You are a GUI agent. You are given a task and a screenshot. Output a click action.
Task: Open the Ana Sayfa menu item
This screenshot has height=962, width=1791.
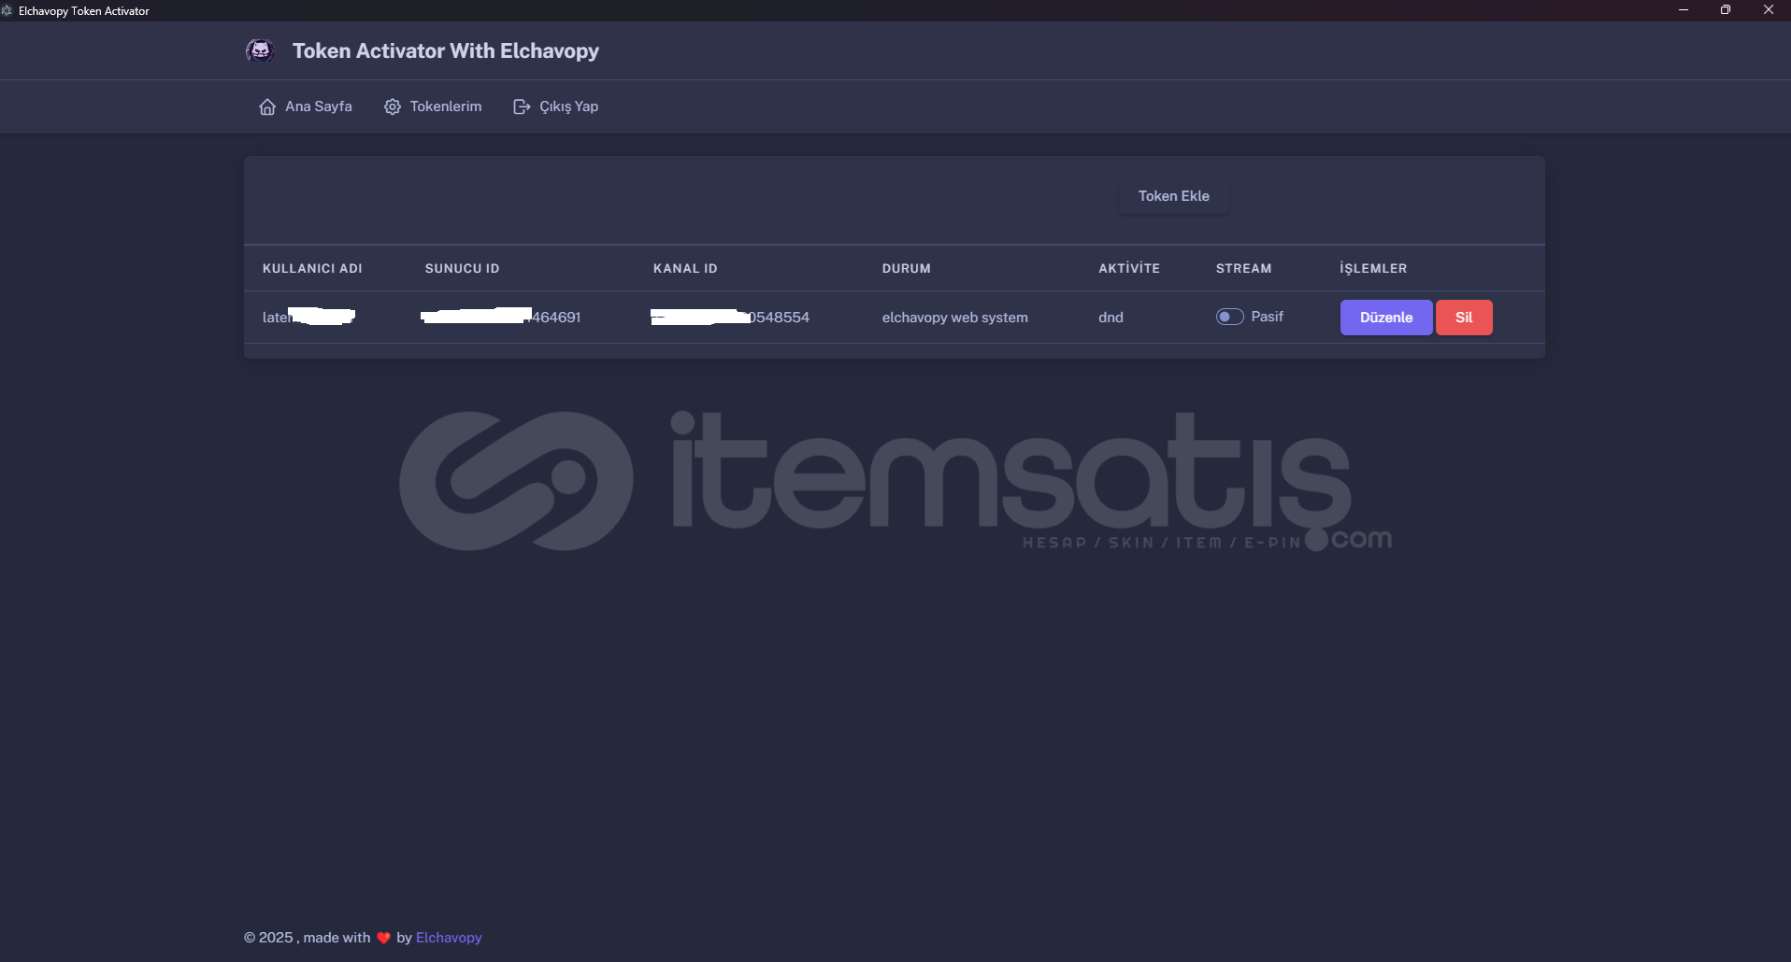(306, 106)
